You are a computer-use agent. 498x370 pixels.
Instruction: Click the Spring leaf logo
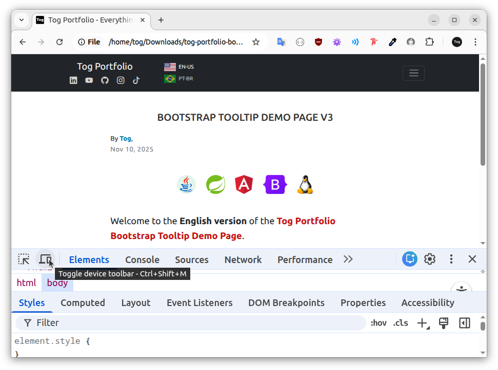pos(215,184)
